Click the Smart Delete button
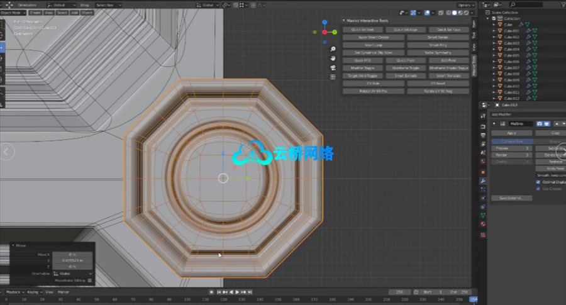This screenshot has width=566, height=305. pyautogui.click(x=438, y=37)
